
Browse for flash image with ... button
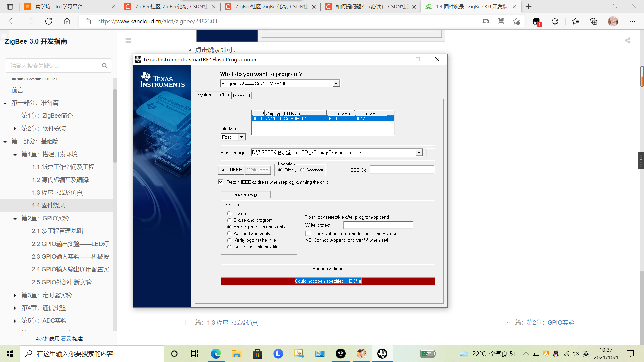point(431,153)
